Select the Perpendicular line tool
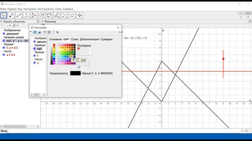The width and height of the screenshot is (252, 141). pos(26,16)
